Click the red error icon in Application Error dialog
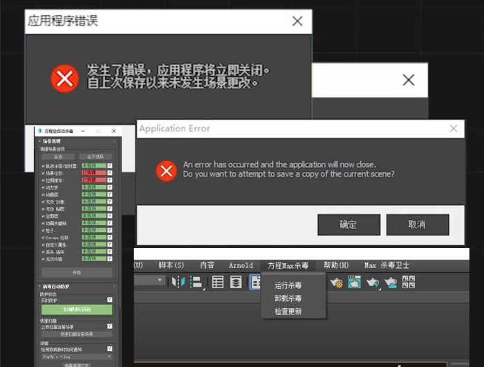The image size is (484, 367). 167,171
